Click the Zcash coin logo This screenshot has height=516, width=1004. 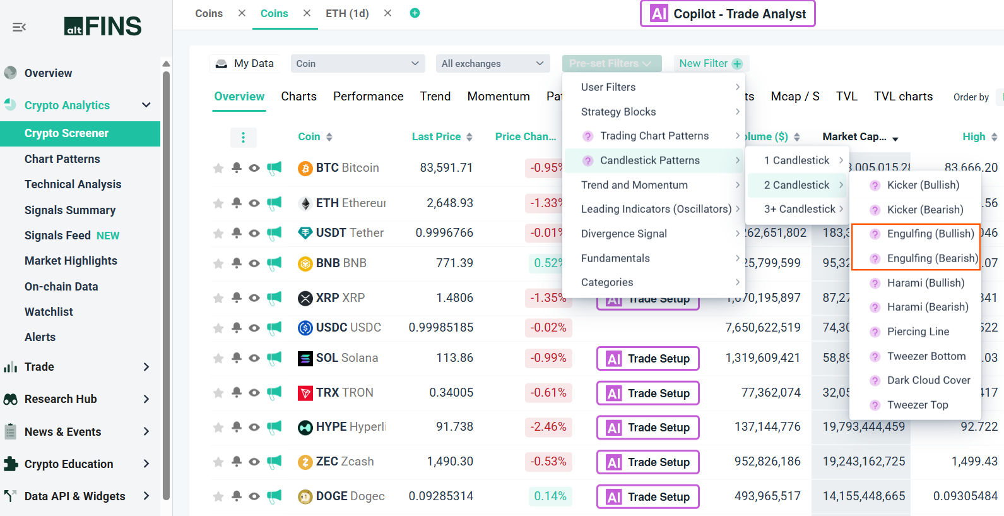pyautogui.click(x=305, y=462)
